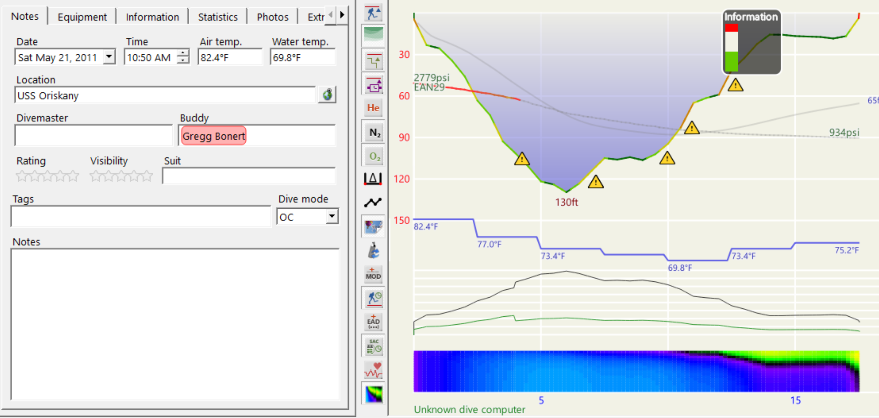Toggle the SAC rate icon
Viewport: 879px width, 418px height.
[374, 346]
